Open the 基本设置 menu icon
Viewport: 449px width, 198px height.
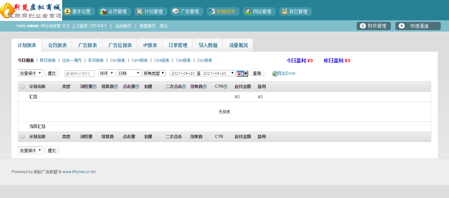point(67,11)
